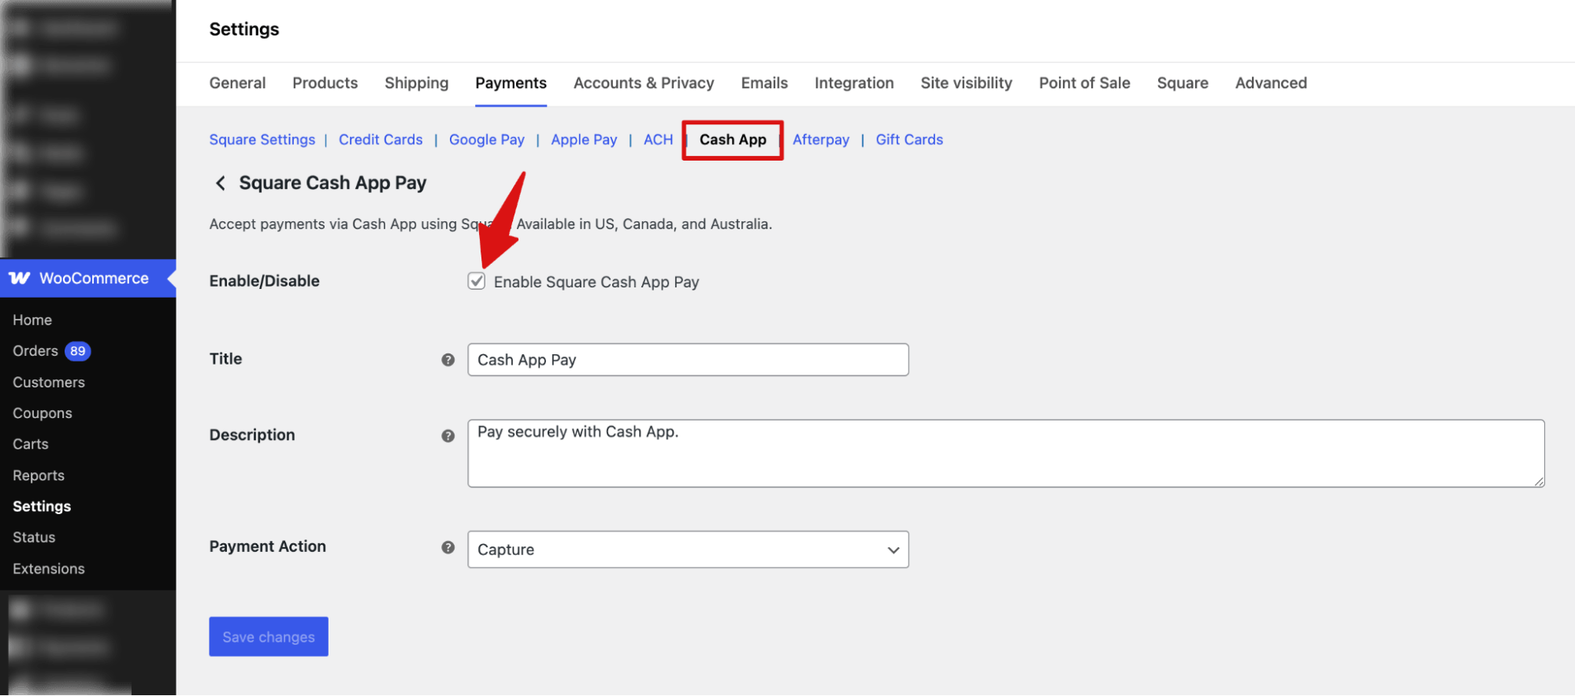Image resolution: width=1575 pixels, height=696 pixels.
Task: Open the help tooltip icon for Title
Action: [x=448, y=360]
